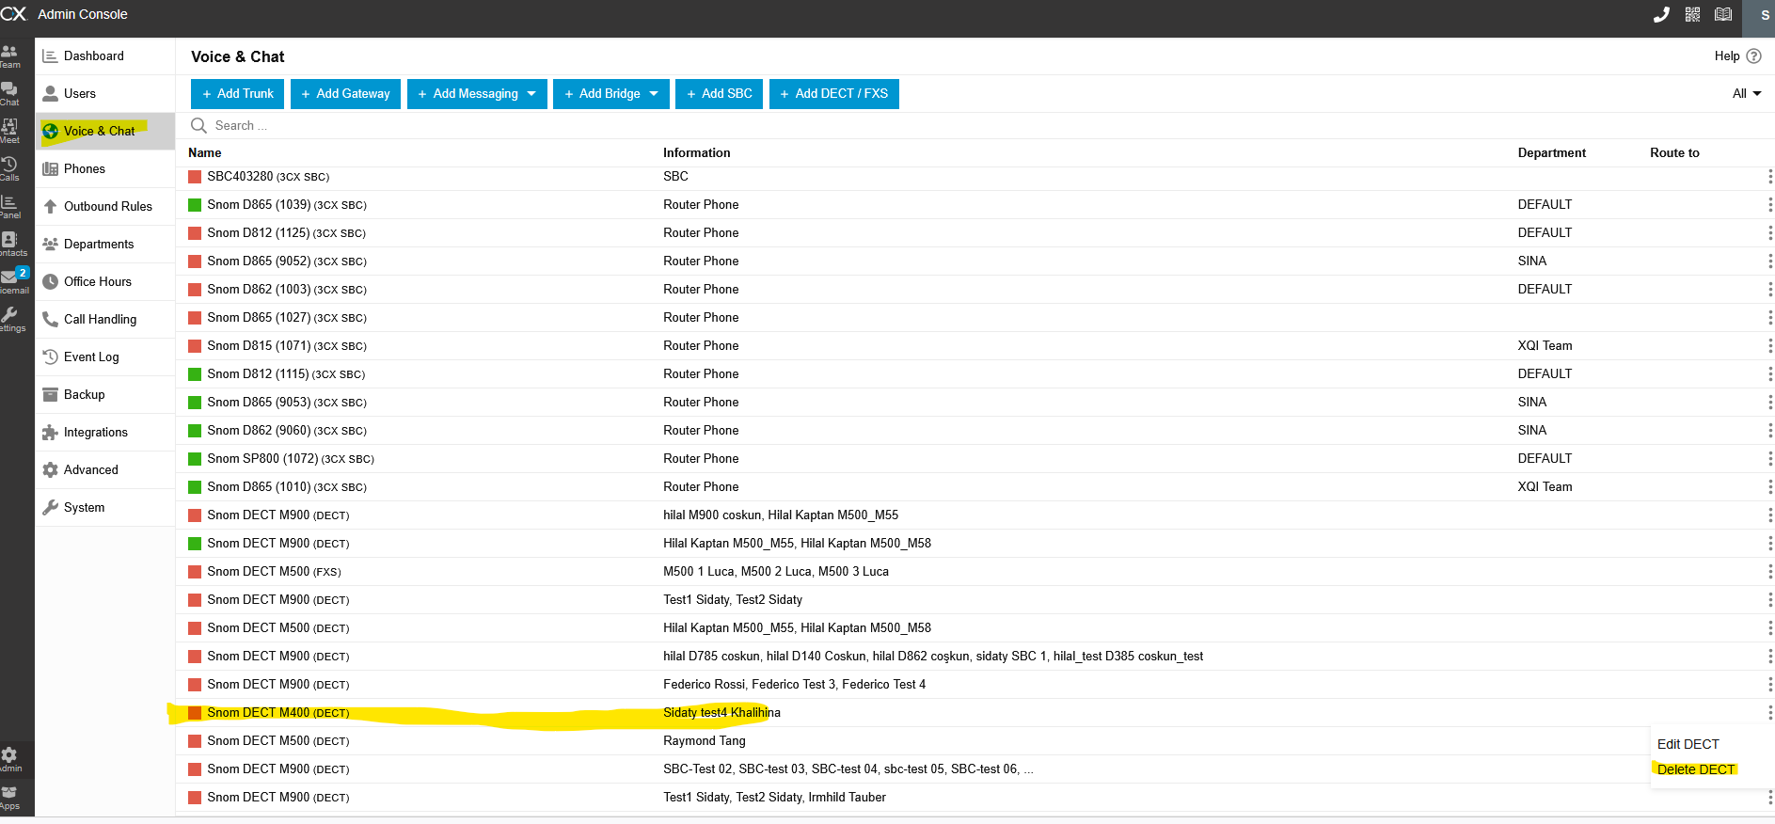The image size is (1775, 824).
Task: Select the M500 1 Luca information cell
Action: coord(776,572)
